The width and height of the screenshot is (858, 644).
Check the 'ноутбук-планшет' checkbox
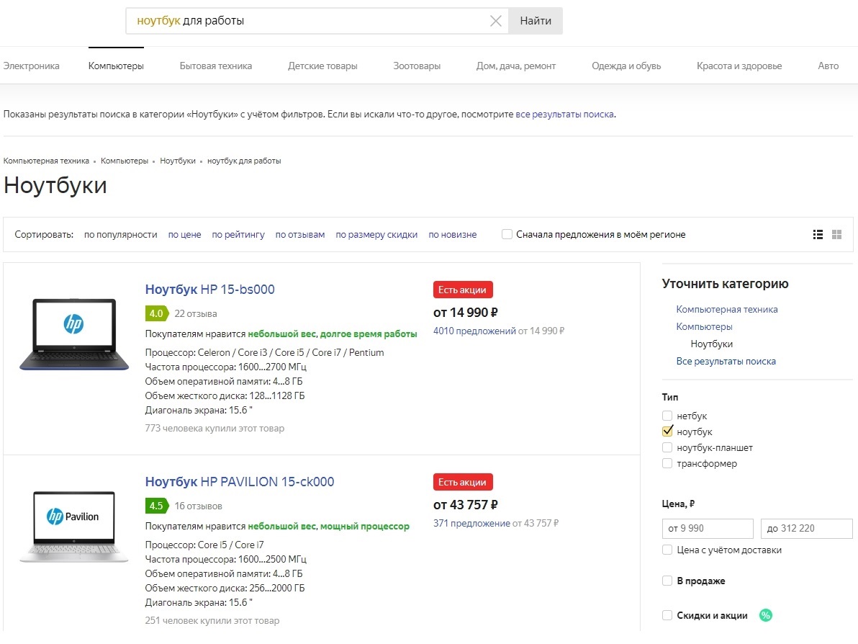click(667, 447)
